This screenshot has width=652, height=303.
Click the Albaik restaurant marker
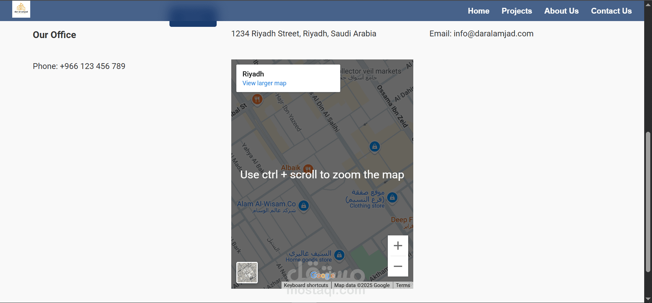tap(308, 168)
